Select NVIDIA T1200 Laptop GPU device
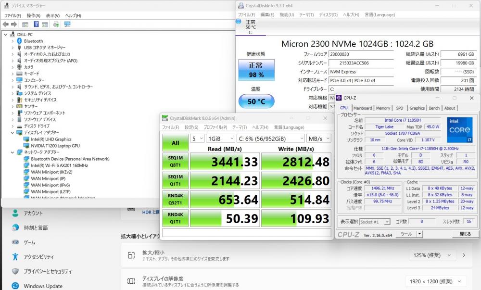The width and height of the screenshot is (481, 290). click(55, 146)
